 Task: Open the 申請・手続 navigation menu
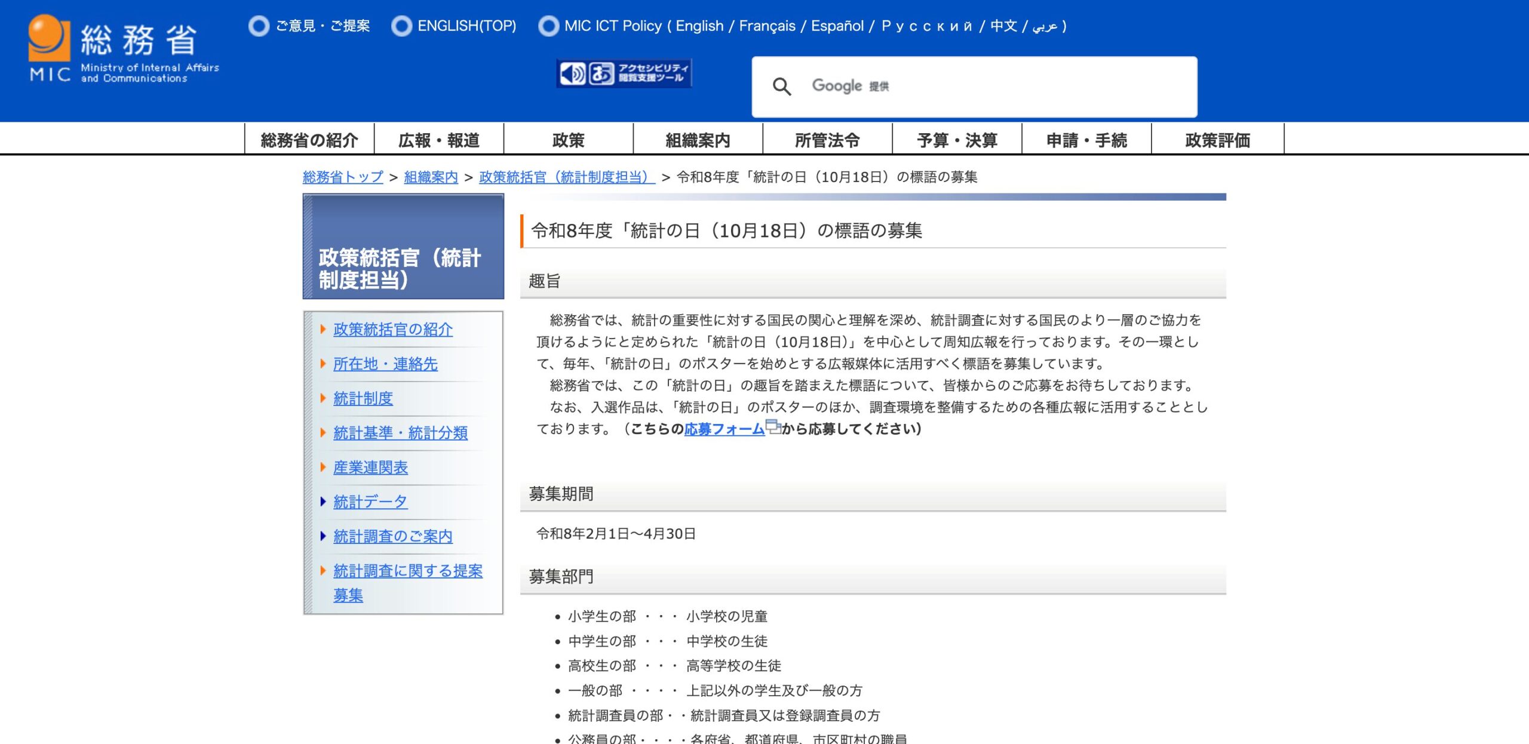click(1086, 140)
